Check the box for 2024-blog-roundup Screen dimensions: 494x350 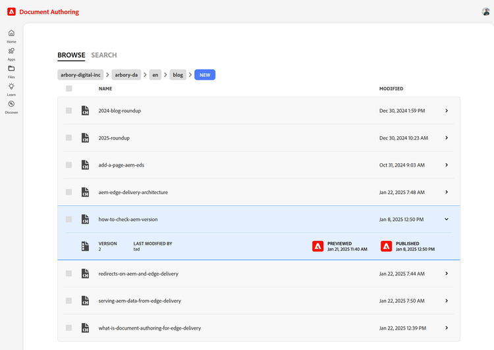(x=69, y=111)
